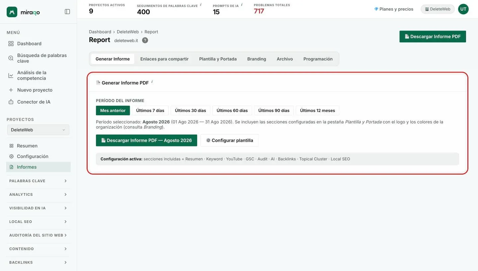The height and width of the screenshot is (271, 478).
Task: Expand the Palabras Clave section
Action: coord(38,181)
